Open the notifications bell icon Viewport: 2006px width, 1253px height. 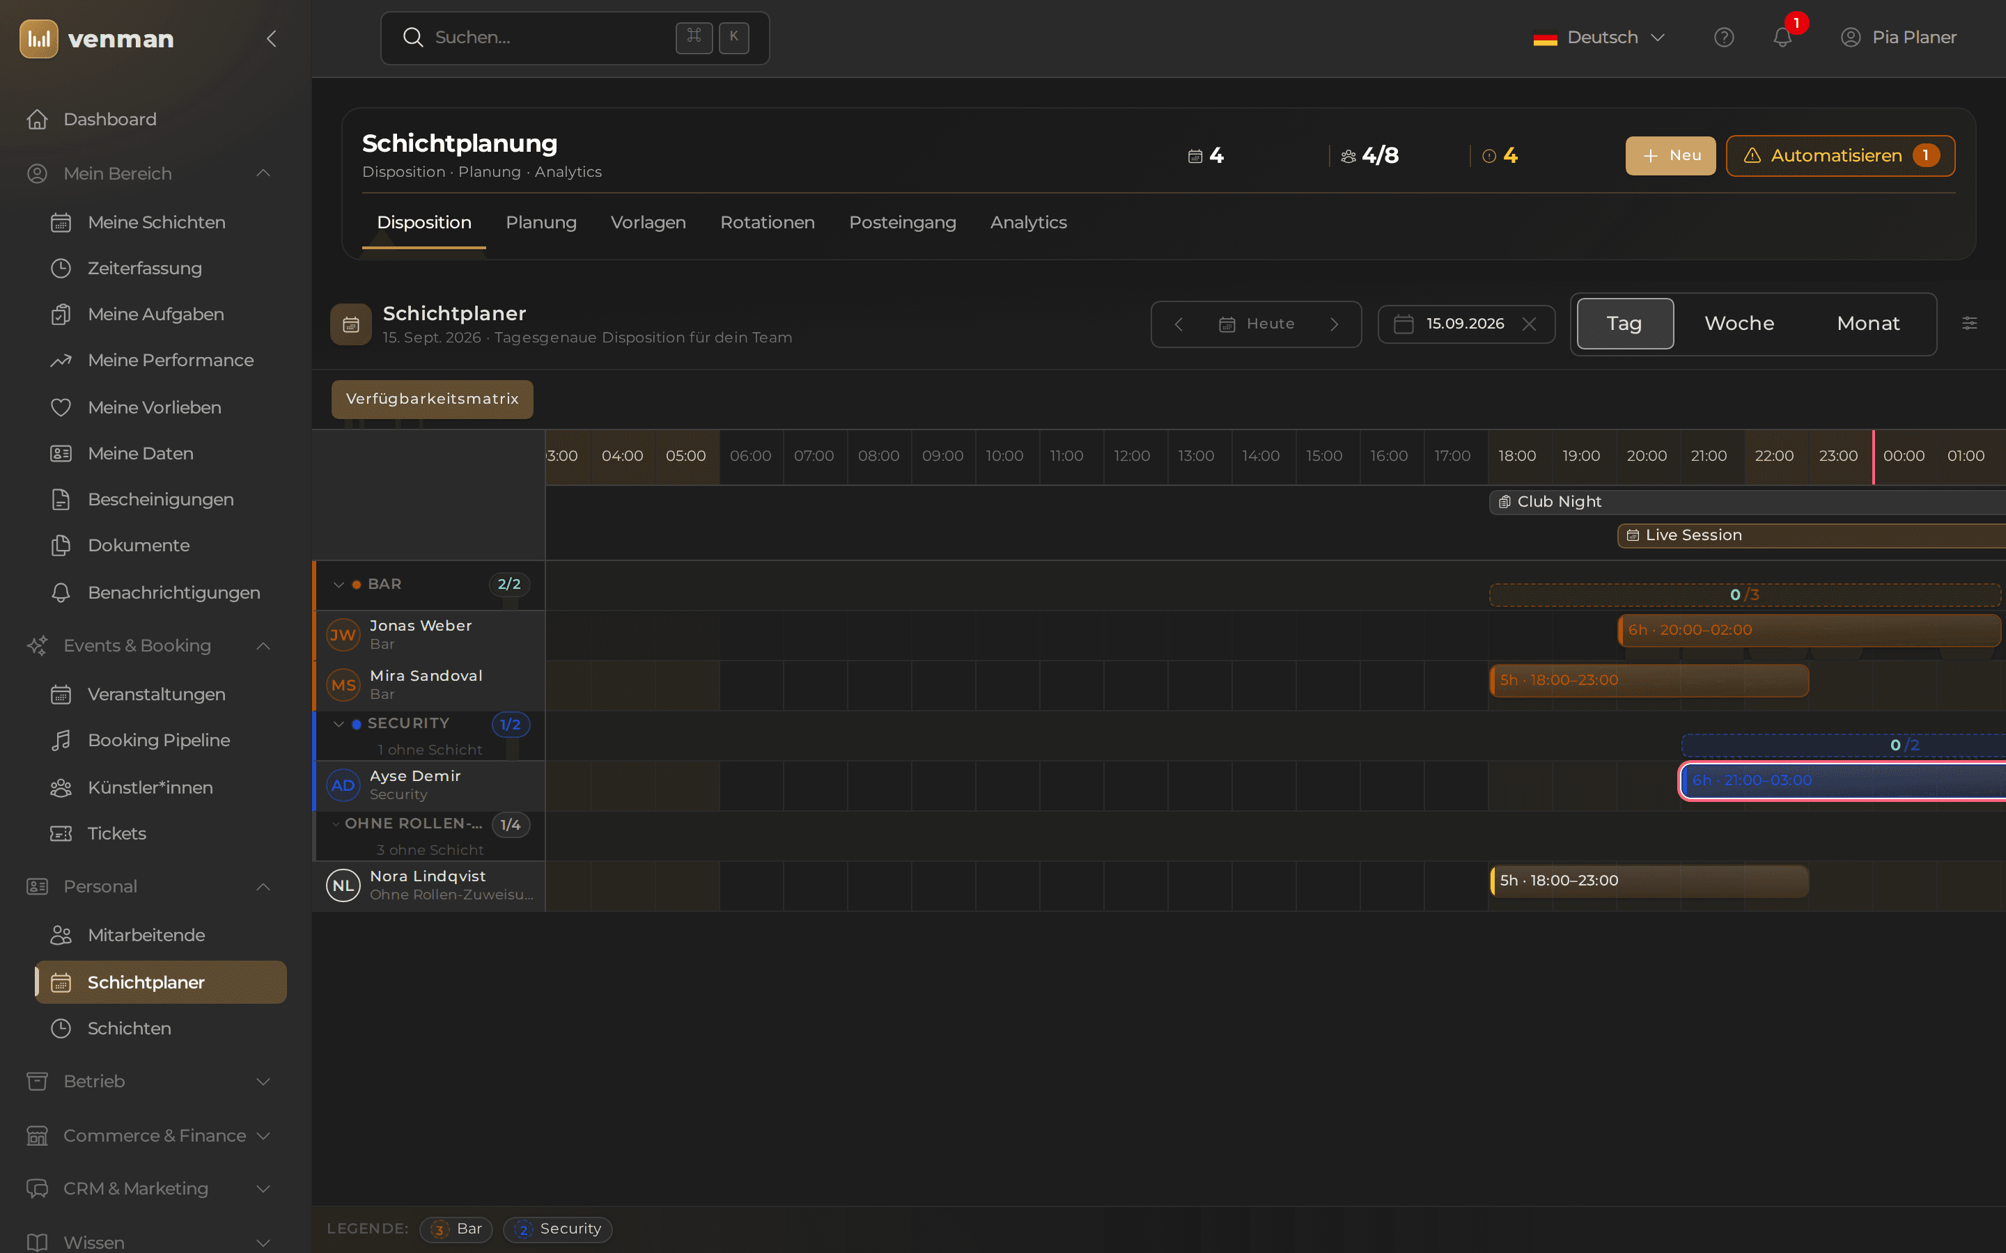(x=1782, y=38)
